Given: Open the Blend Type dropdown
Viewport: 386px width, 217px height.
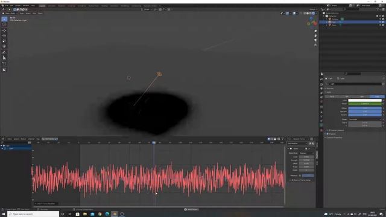Looking at the screenshot, I should point(306,153).
